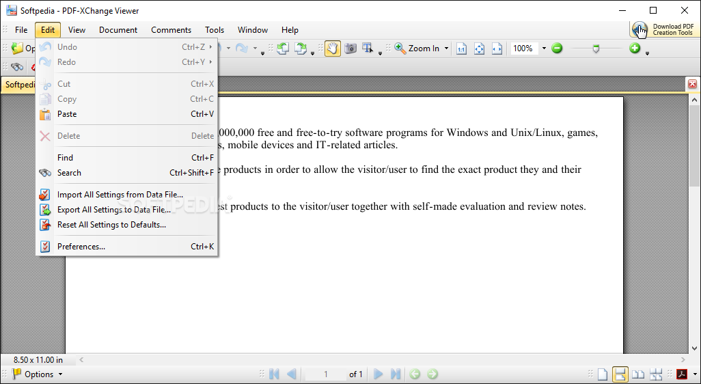Viewport: 701px width, 384px height.
Task: Open the View menu
Action: pyautogui.click(x=77, y=30)
